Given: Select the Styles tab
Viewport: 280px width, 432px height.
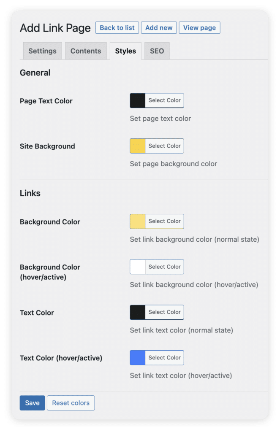Looking at the screenshot, I should click(125, 51).
